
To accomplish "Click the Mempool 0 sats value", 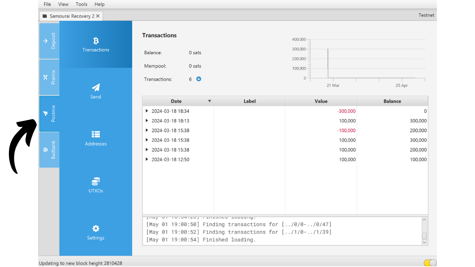I will 195,66.
